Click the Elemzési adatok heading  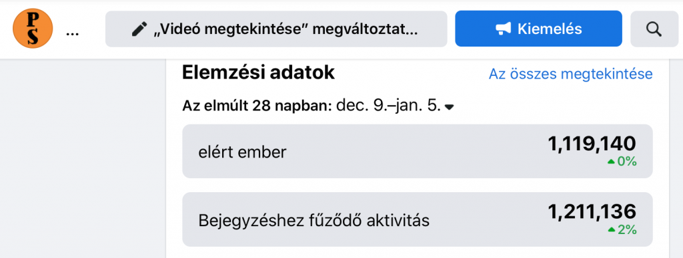click(x=258, y=72)
